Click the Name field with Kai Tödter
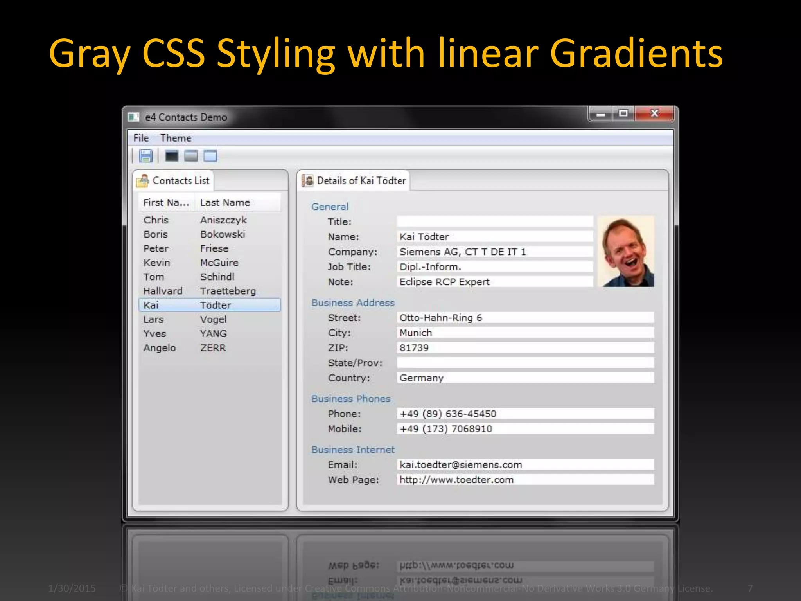 click(x=495, y=237)
